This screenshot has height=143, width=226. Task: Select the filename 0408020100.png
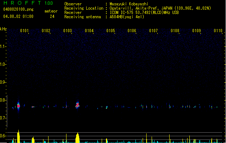click(x=18, y=10)
